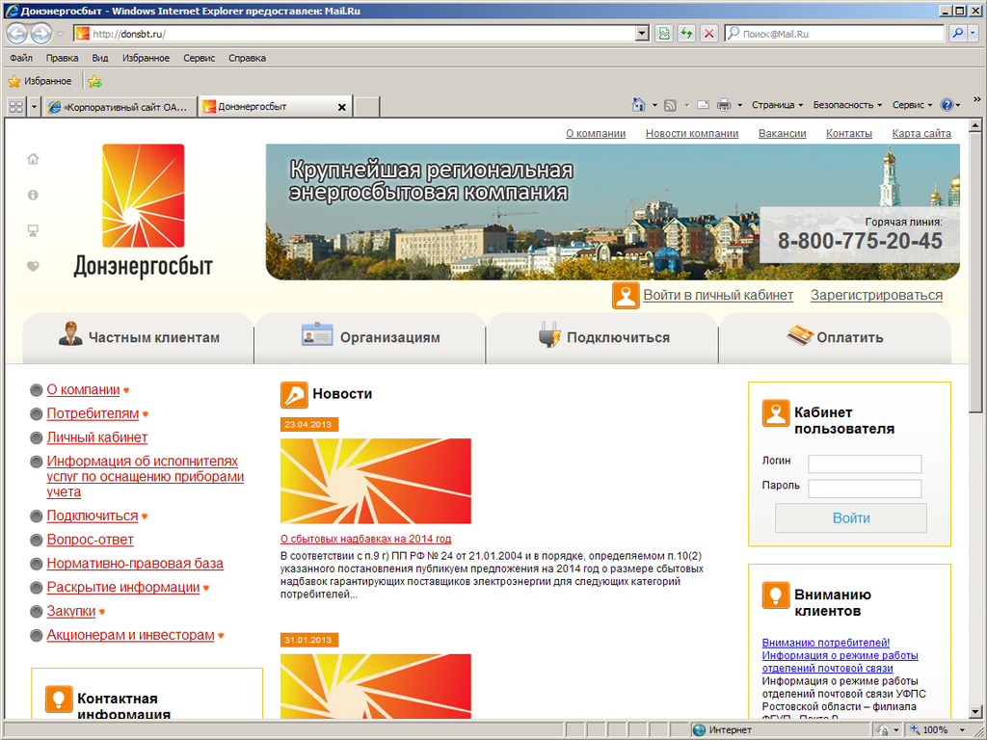This screenshot has width=987, height=740.
Task: Open the Закупки sidebar link
Action: 71,612
